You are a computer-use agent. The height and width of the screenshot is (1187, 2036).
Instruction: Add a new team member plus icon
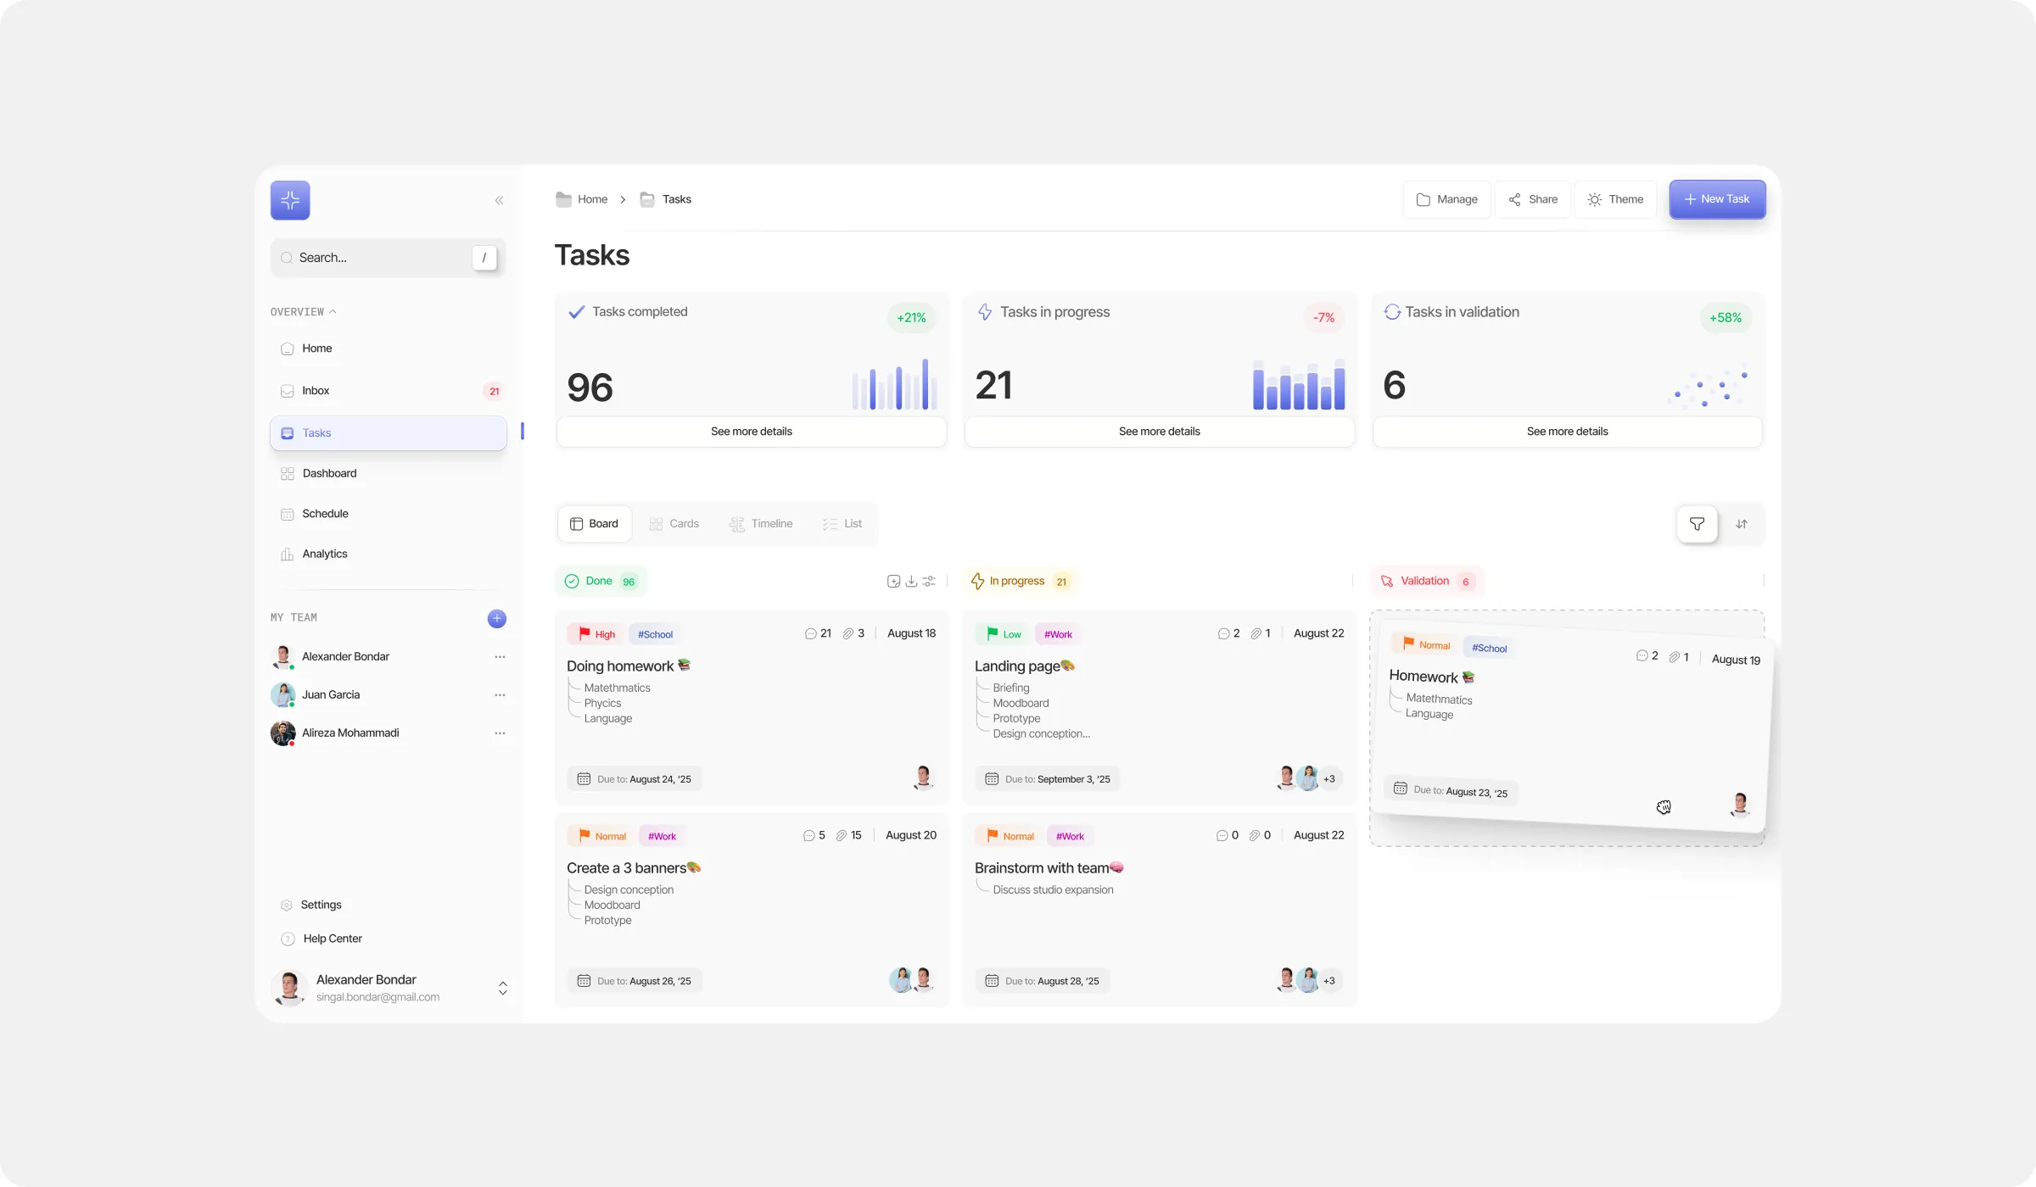(x=497, y=619)
